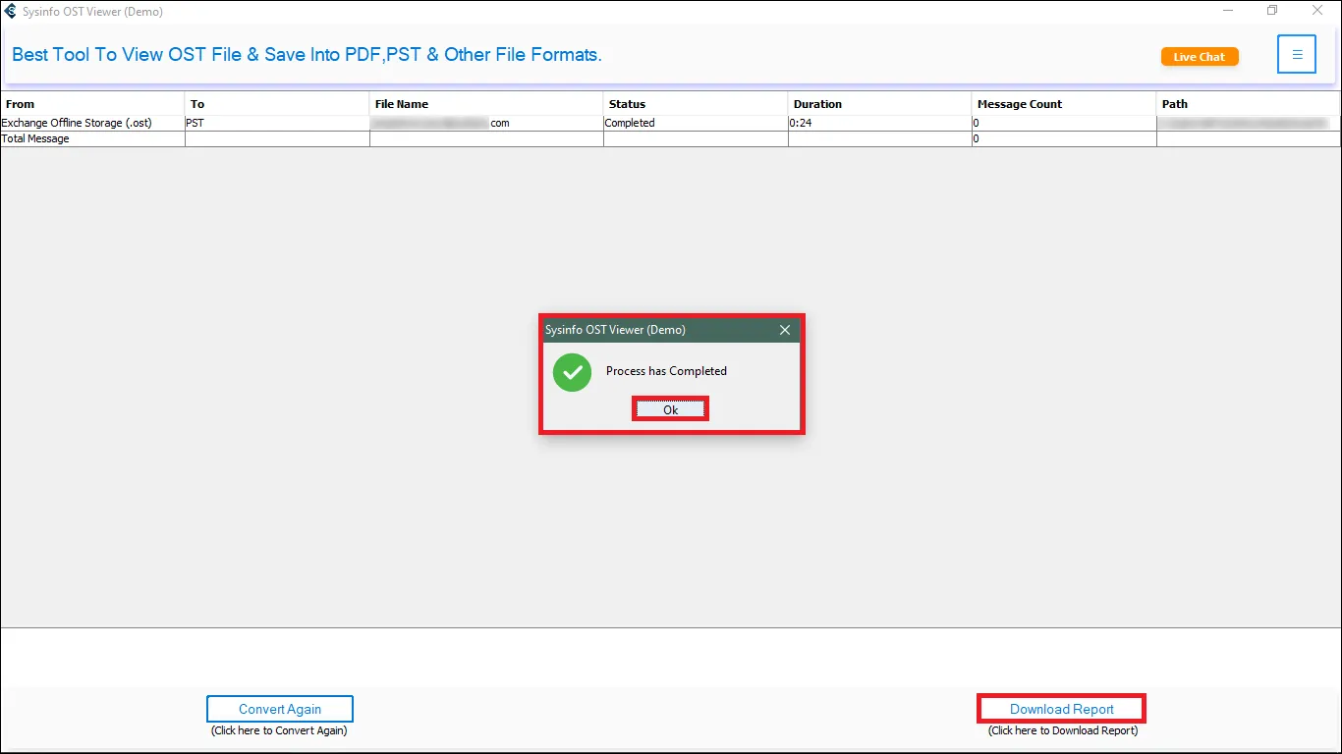Click the Process has Completed message
Screen dimensions: 1342x754
(x=666, y=371)
